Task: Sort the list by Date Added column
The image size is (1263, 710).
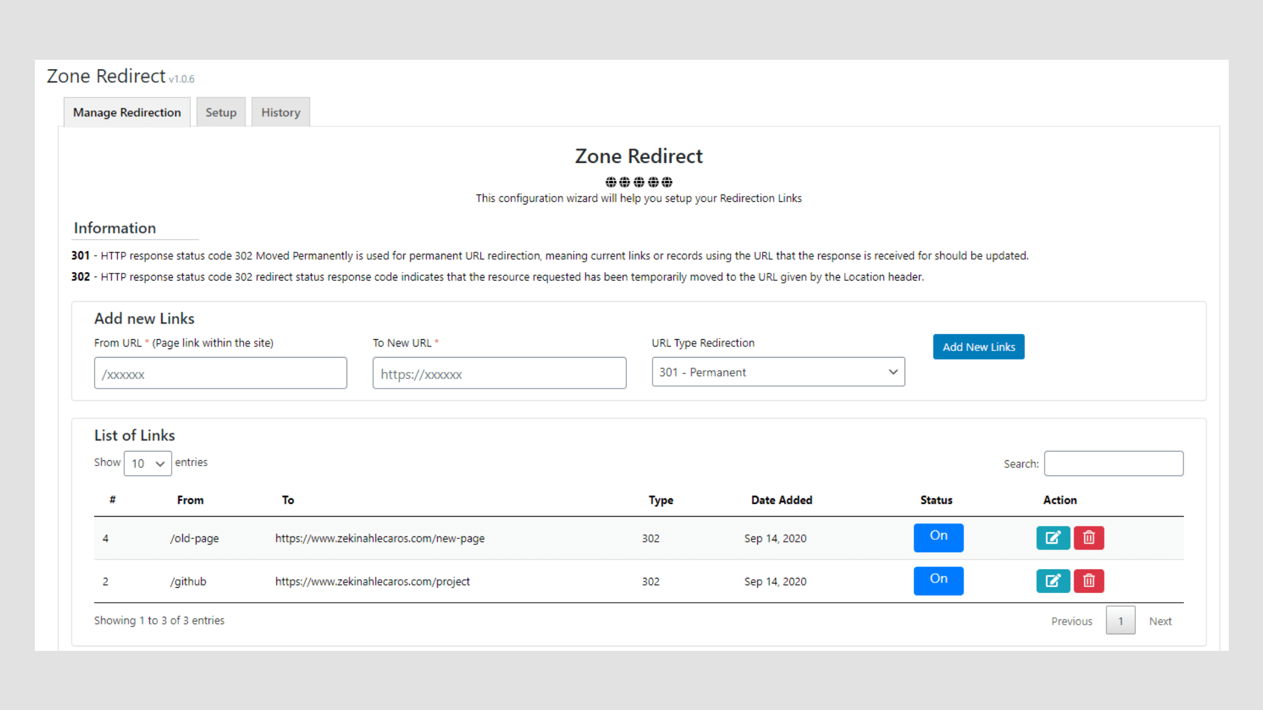Action: [781, 500]
